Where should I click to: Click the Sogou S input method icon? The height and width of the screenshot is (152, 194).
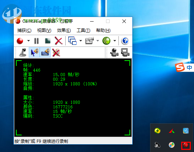pyautogui.click(x=180, y=67)
